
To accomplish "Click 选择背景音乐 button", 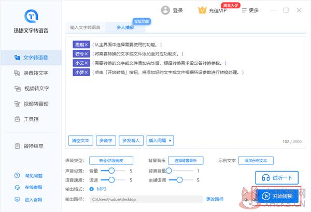I will click(186, 161).
